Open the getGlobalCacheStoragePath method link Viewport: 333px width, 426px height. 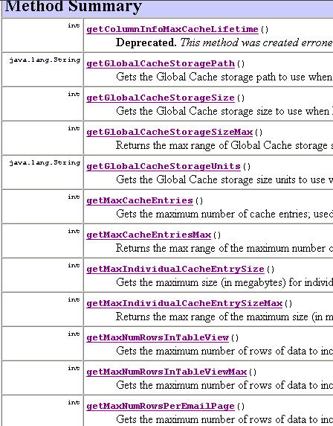click(x=161, y=63)
